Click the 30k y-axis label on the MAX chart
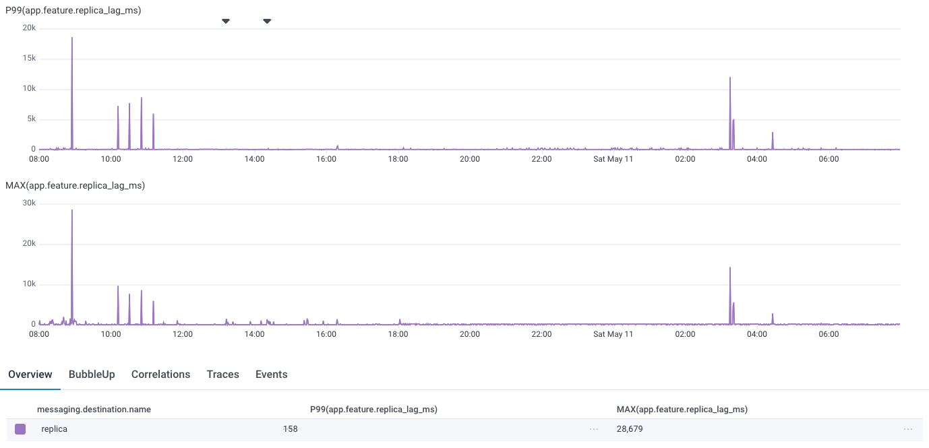This screenshot has height=448, width=929. click(x=29, y=203)
